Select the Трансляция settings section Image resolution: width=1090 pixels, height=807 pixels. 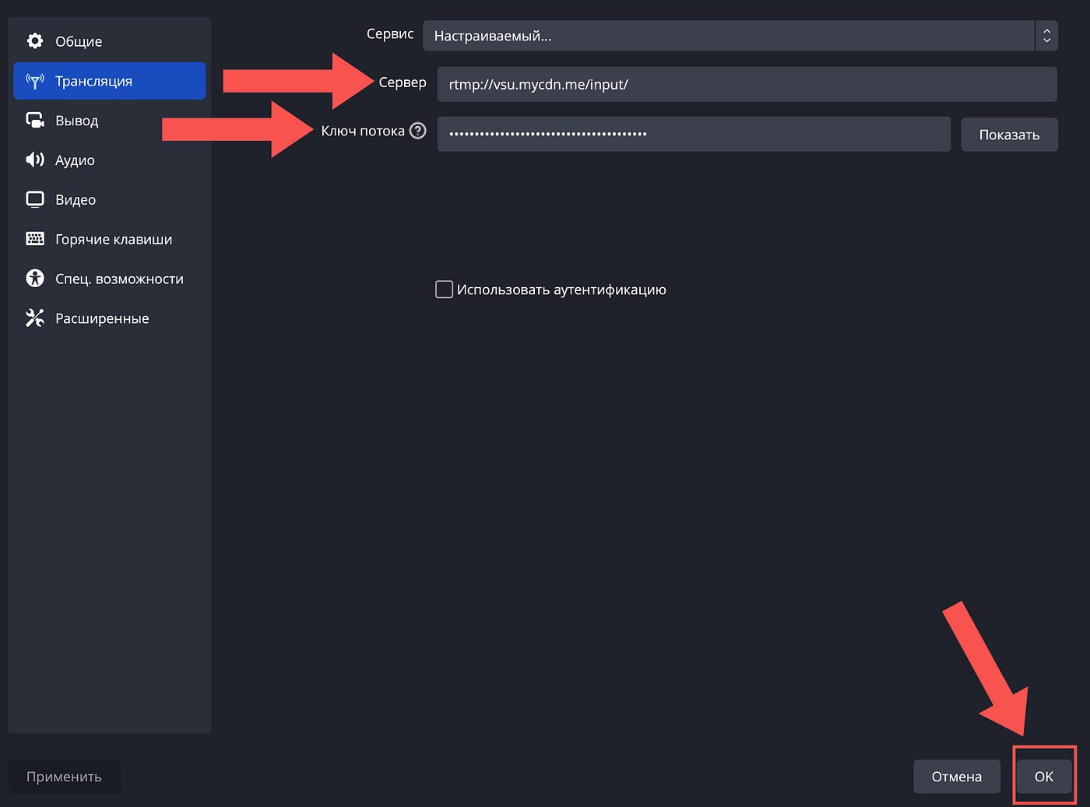tap(110, 81)
